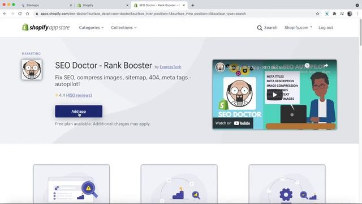Switch to the Shopify tab

click(x=103, y=5)
